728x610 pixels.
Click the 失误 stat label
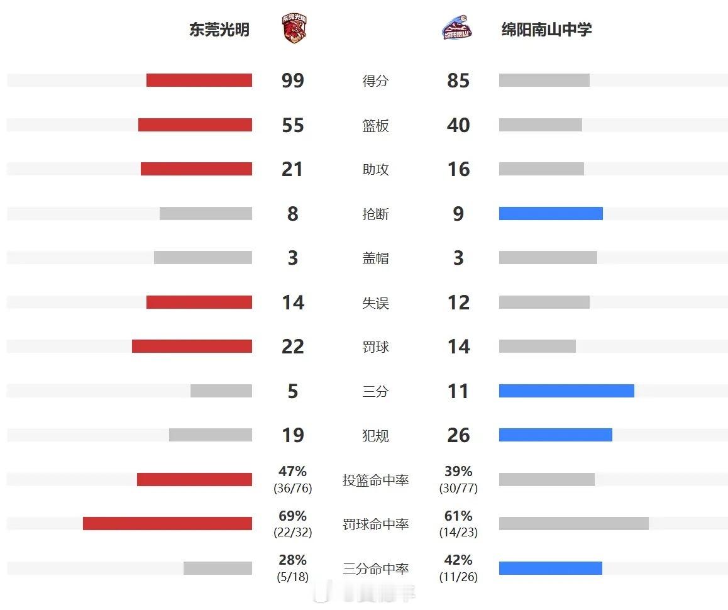(375, 303)
